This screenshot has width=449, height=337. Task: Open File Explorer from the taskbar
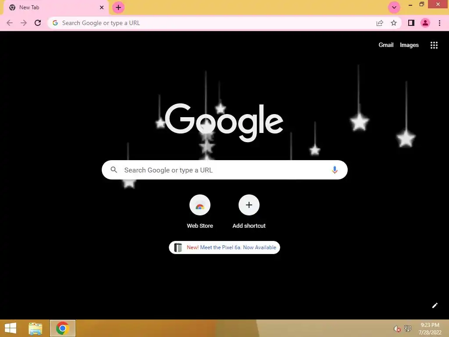35,328
